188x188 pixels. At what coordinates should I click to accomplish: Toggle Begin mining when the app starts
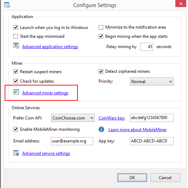[101, 36]
